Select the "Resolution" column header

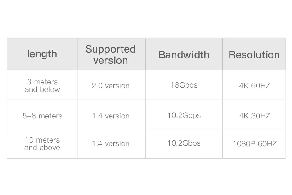click(254, 54)
